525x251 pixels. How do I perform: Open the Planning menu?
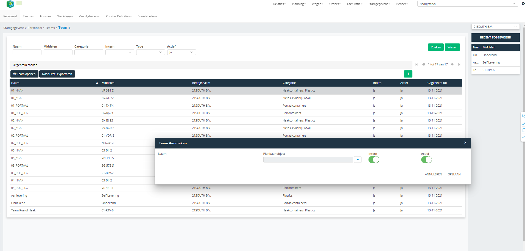(x=299, y=4)
